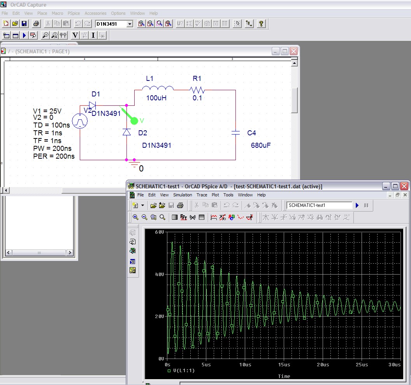Select the Current Into Pin marker tool

tap(54, 35)
